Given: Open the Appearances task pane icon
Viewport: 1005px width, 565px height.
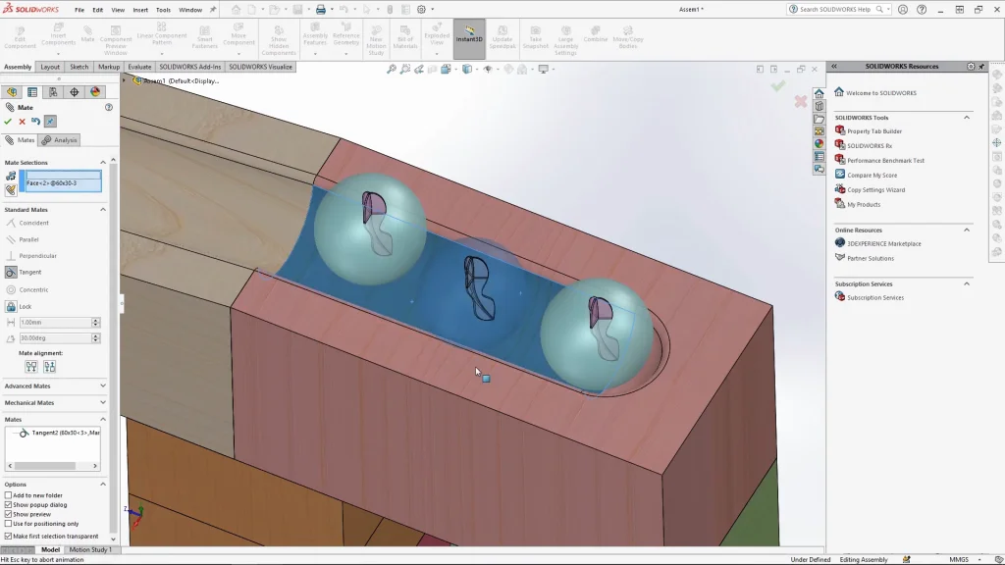Looking at the screenshot, I should tap(819, 143).
